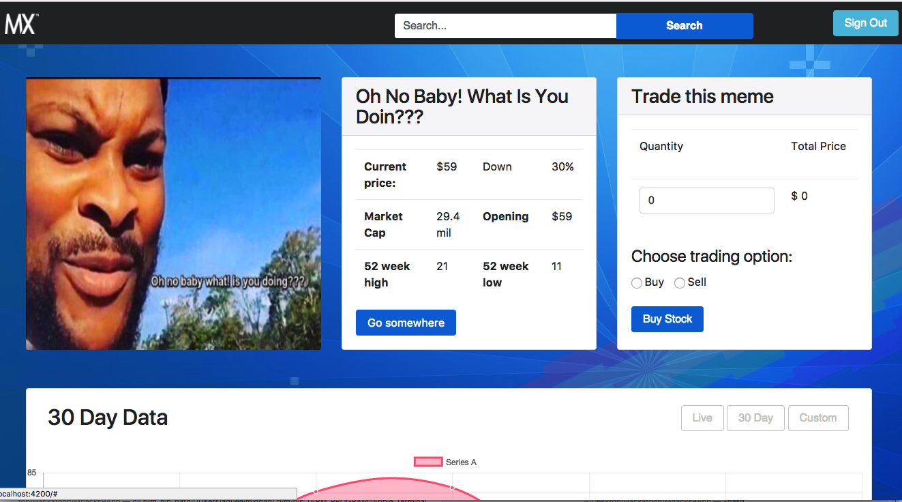Click the '30%' down value

(562, 166)
